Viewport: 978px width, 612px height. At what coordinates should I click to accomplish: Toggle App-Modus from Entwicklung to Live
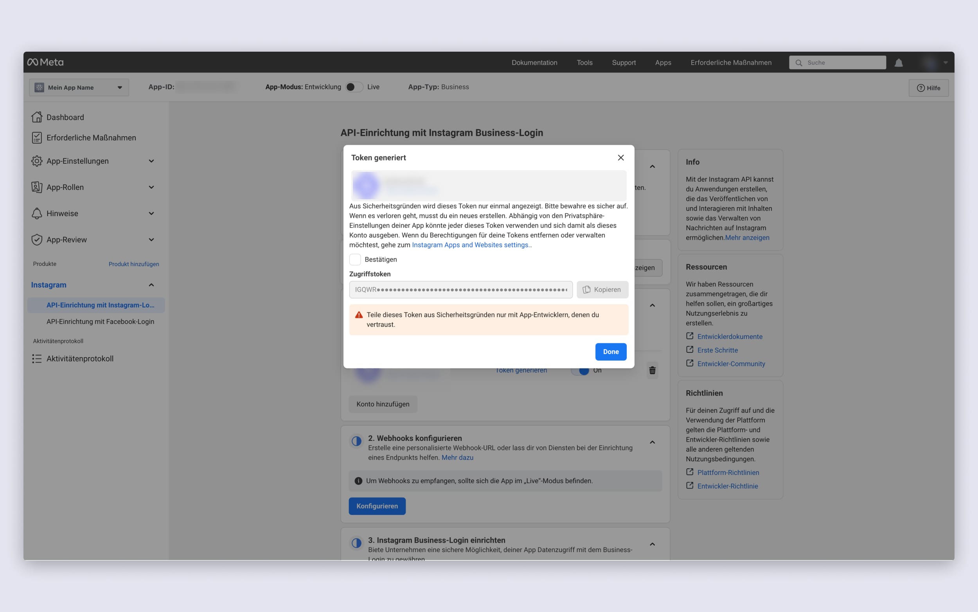354,87
